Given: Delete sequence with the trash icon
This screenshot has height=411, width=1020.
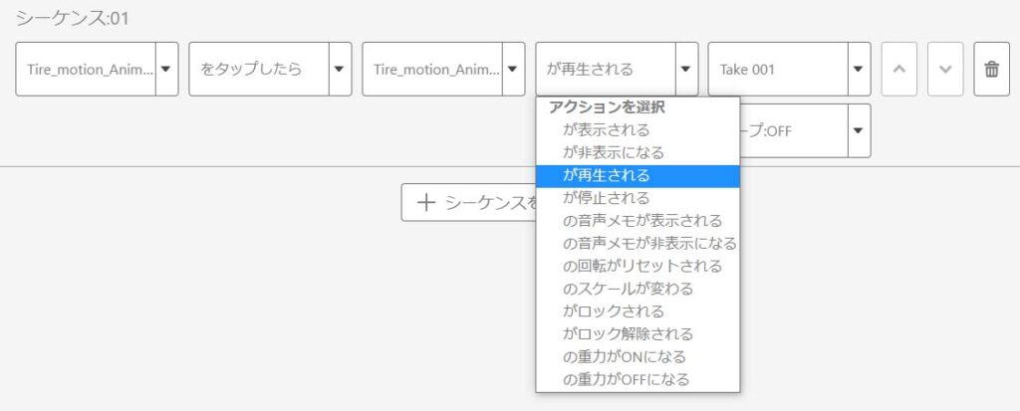Looking at the screenshot, I should (991, 69).
